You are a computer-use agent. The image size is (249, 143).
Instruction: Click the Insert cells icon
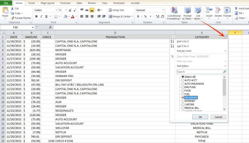pyautogui.click(x=209, y=10)
